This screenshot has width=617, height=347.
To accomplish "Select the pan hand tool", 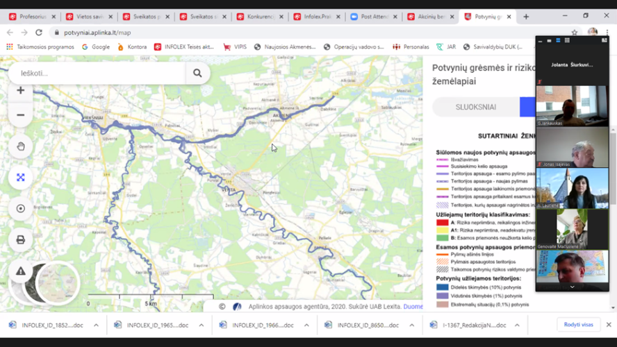I will (20, 146).
